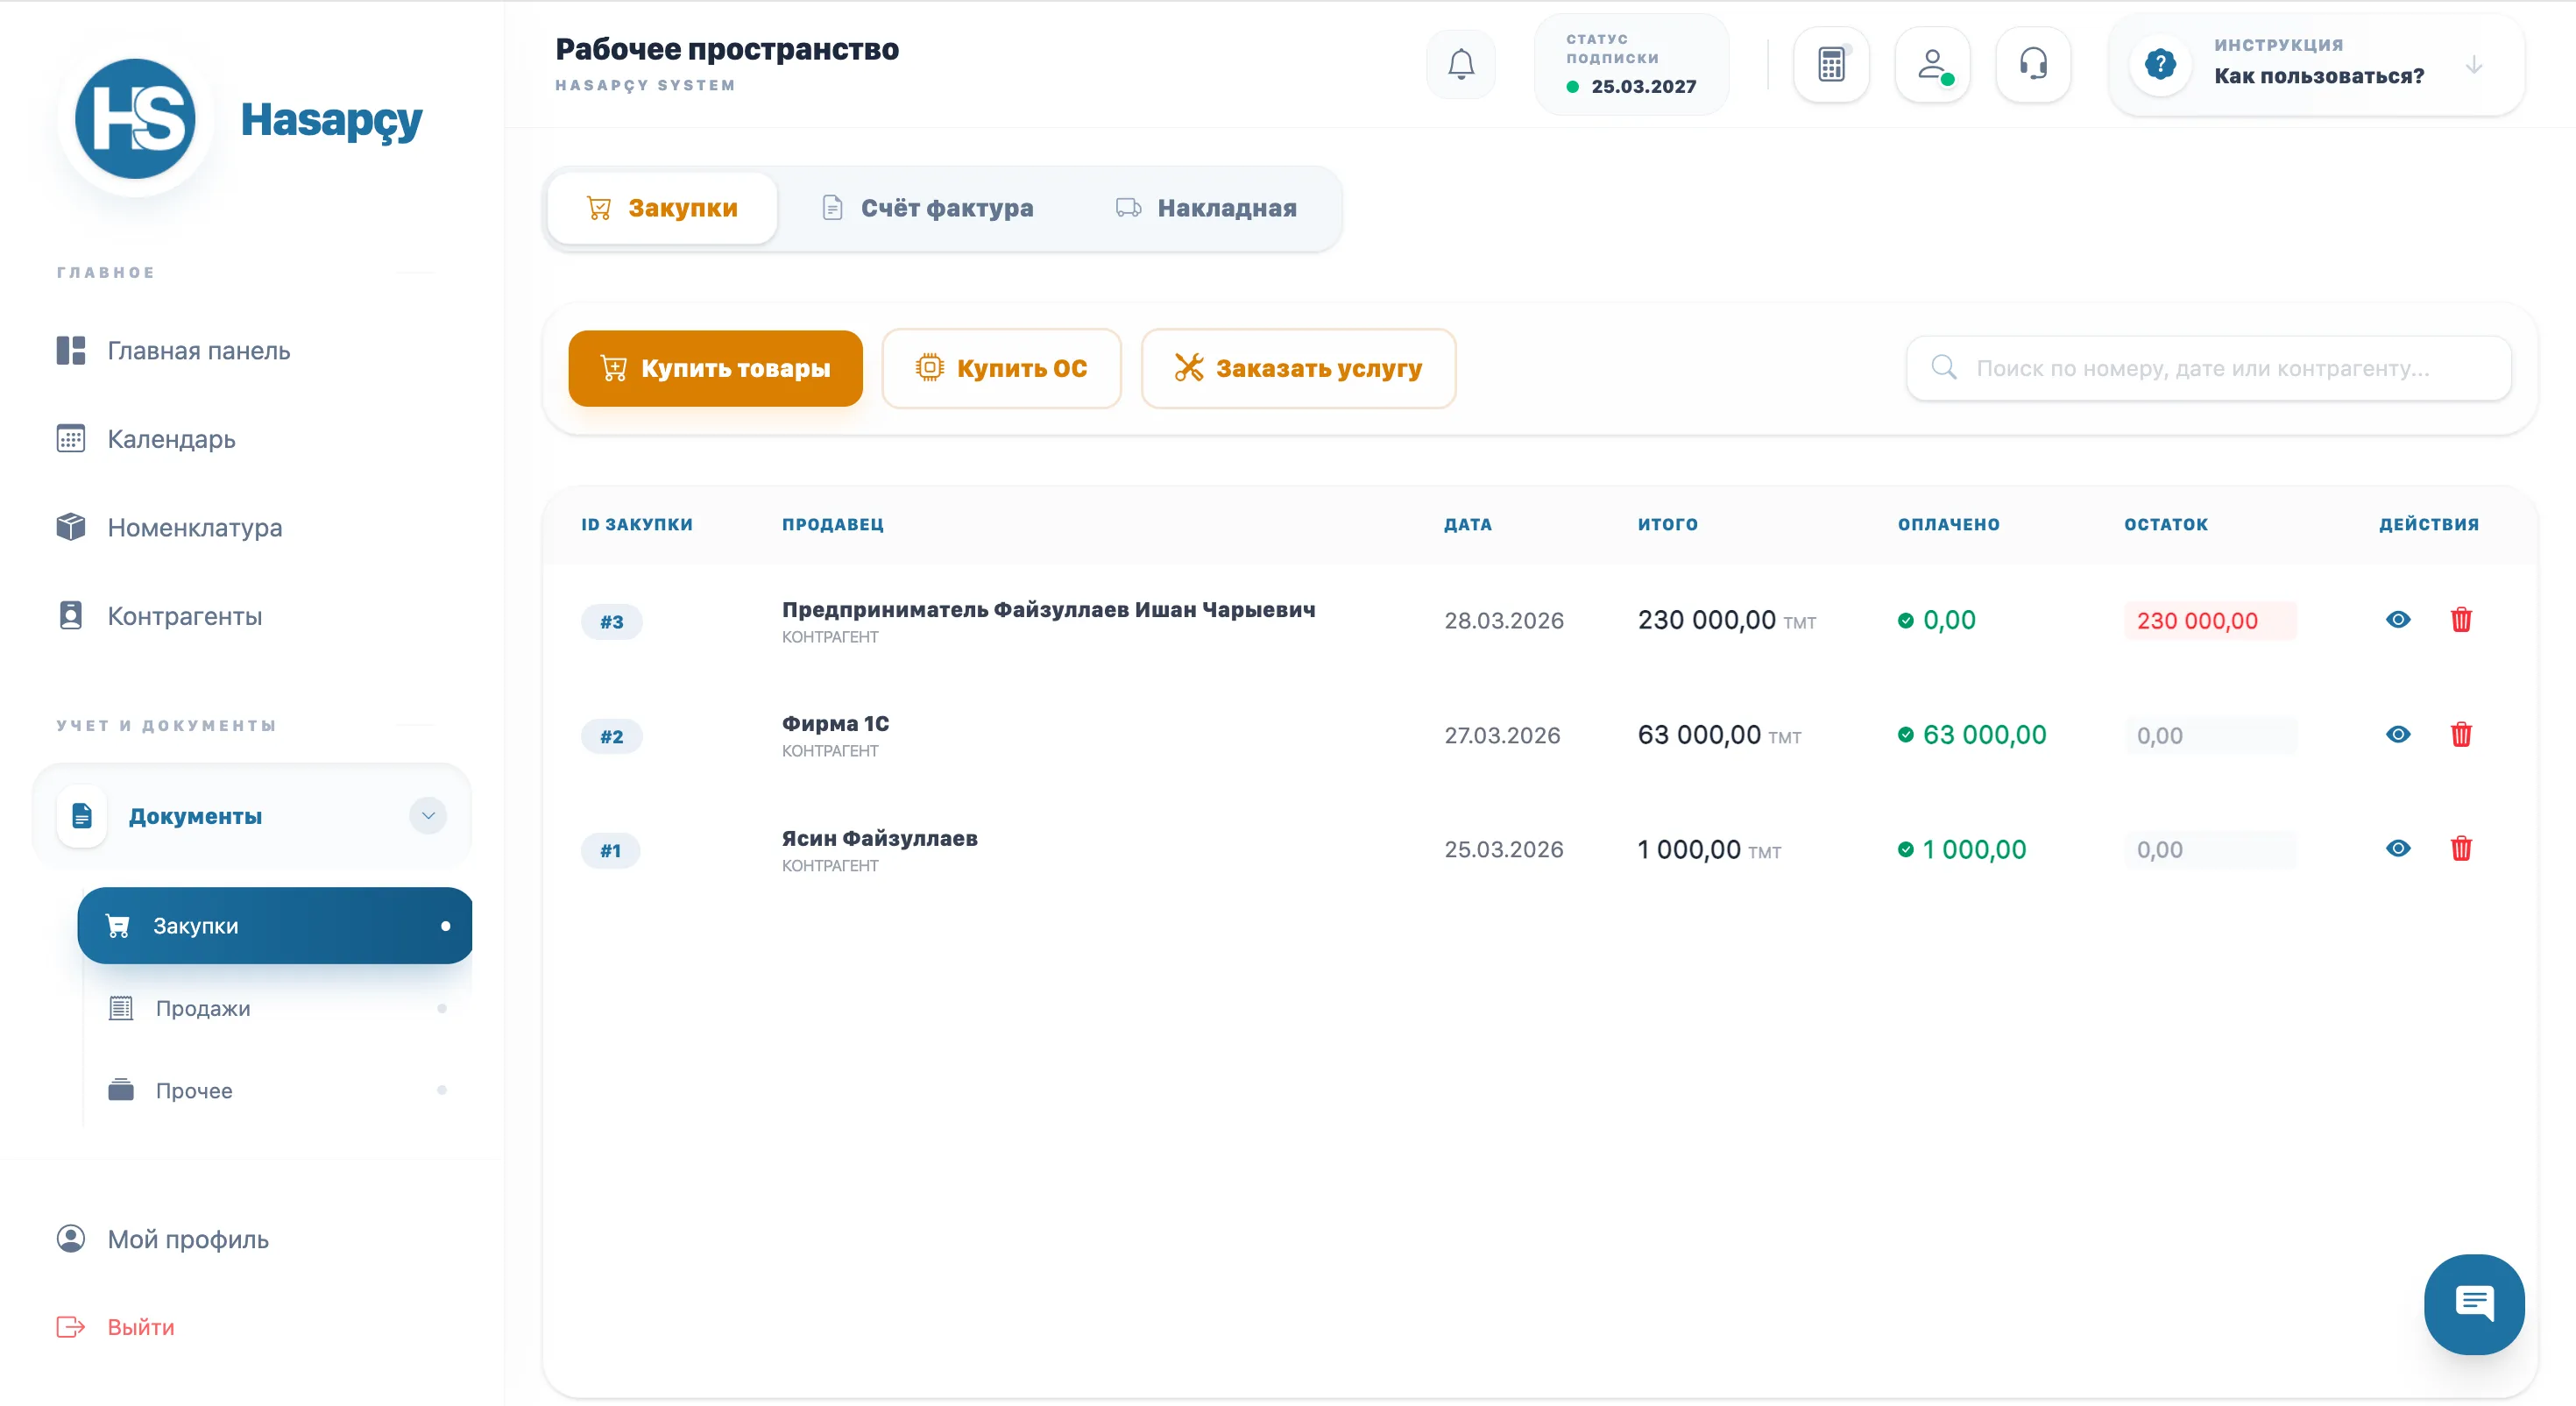Screen dimensions: 2576x1406
Task: Expand the Как пользоваться instruction dropdown
Action: 2474,65
